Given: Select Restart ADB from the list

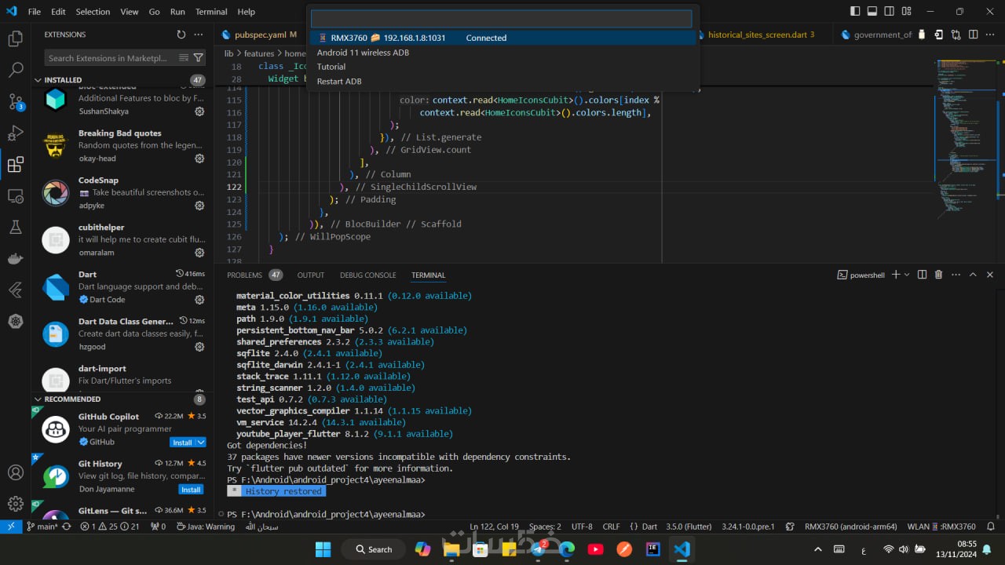Looking at the screenshot, I should (339, 82).
